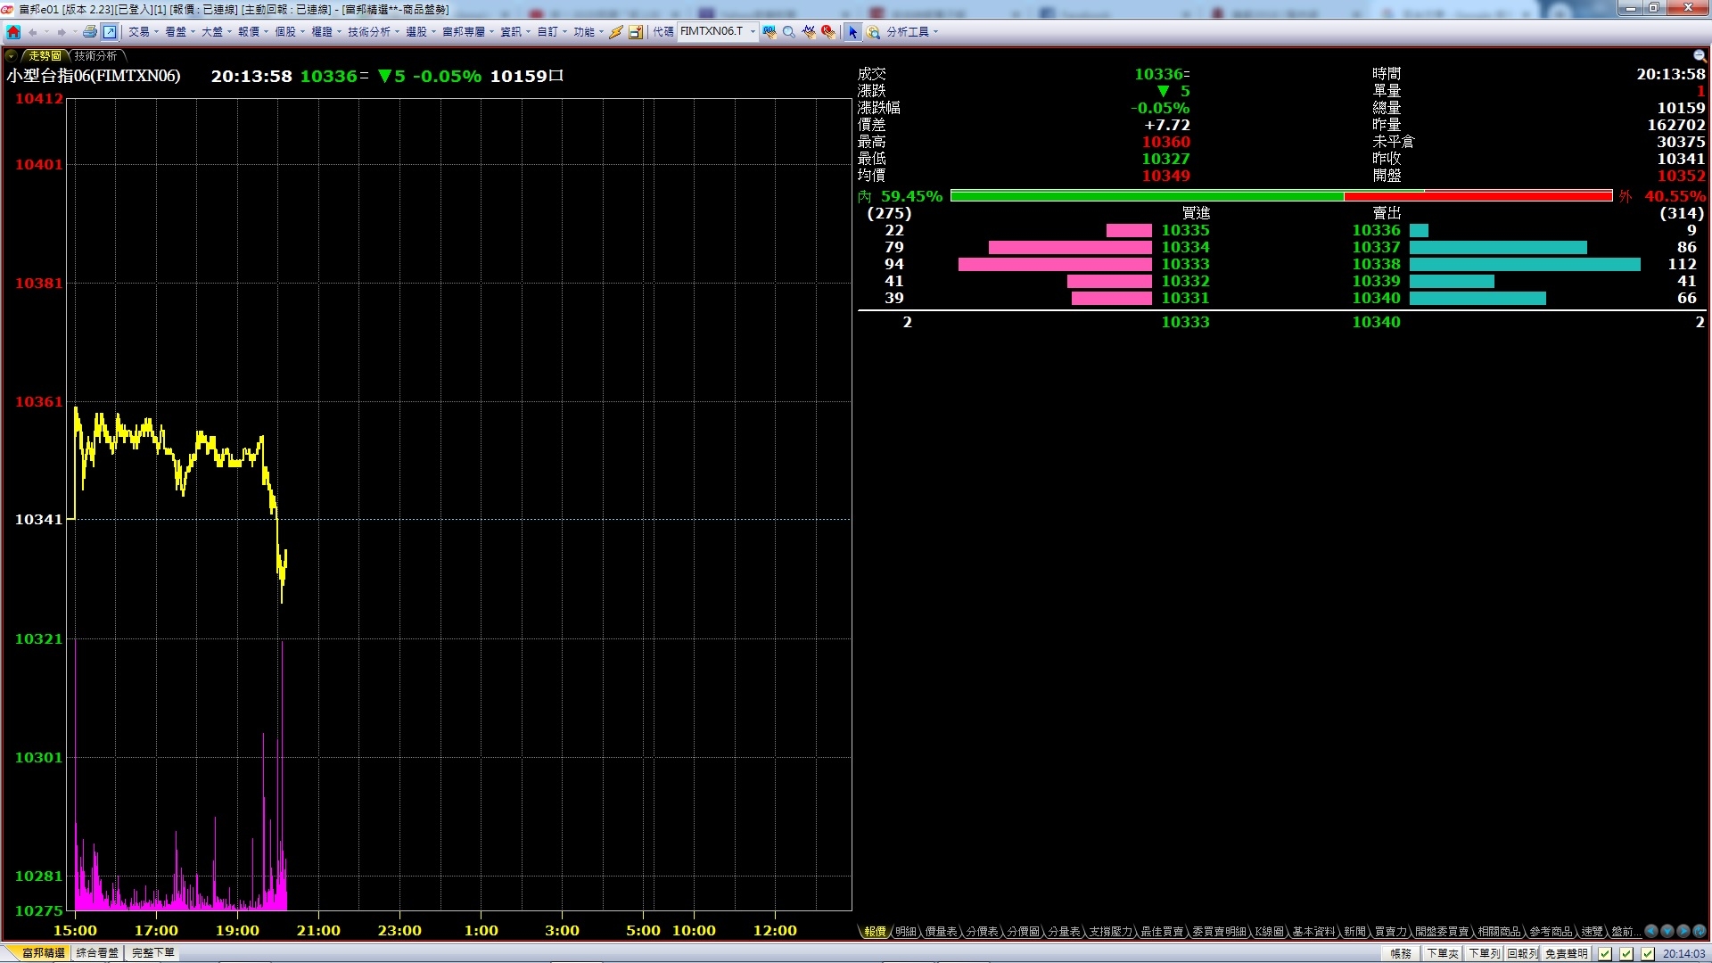Select the arrow pointer tool icon
Viewport: 1712px width, 963px height.
click(x=852, y=32)
